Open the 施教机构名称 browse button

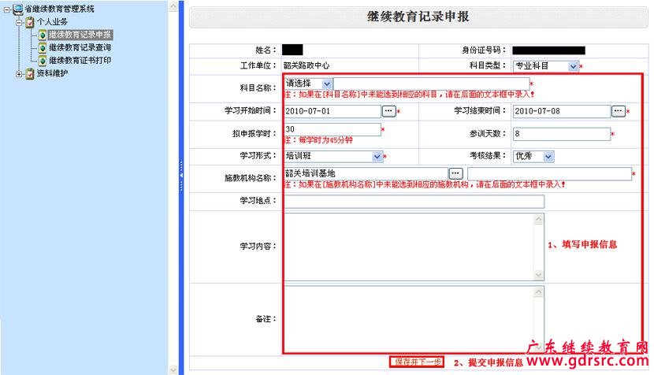click(456, 173)
